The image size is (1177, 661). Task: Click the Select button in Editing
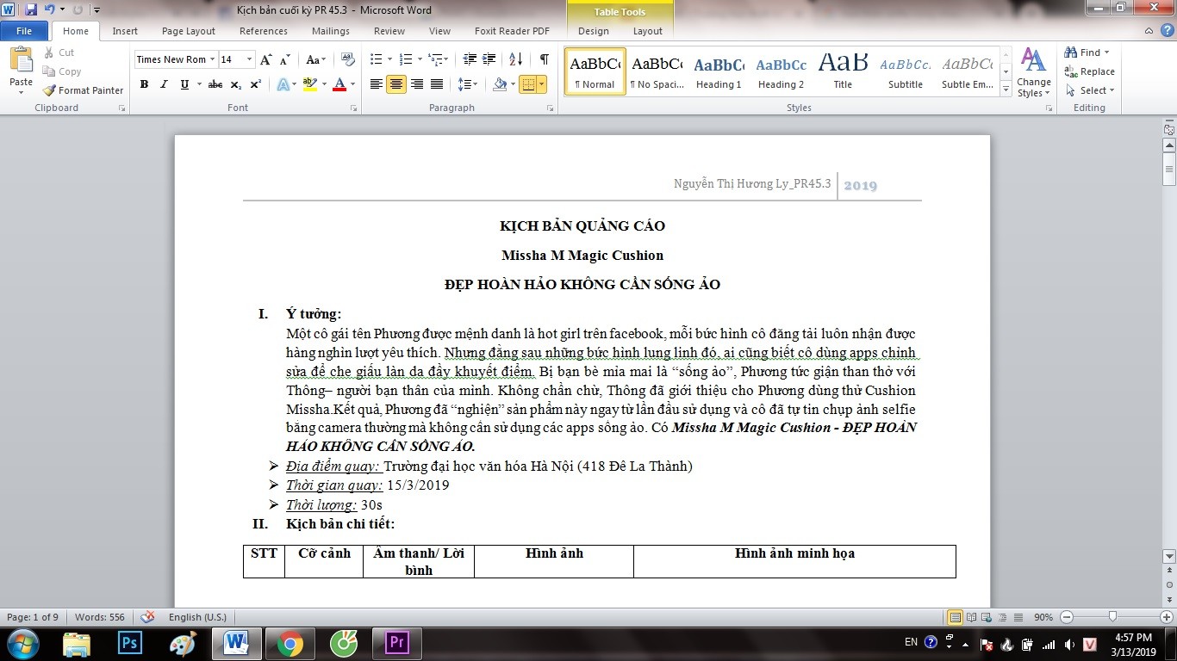(1090, 90)
